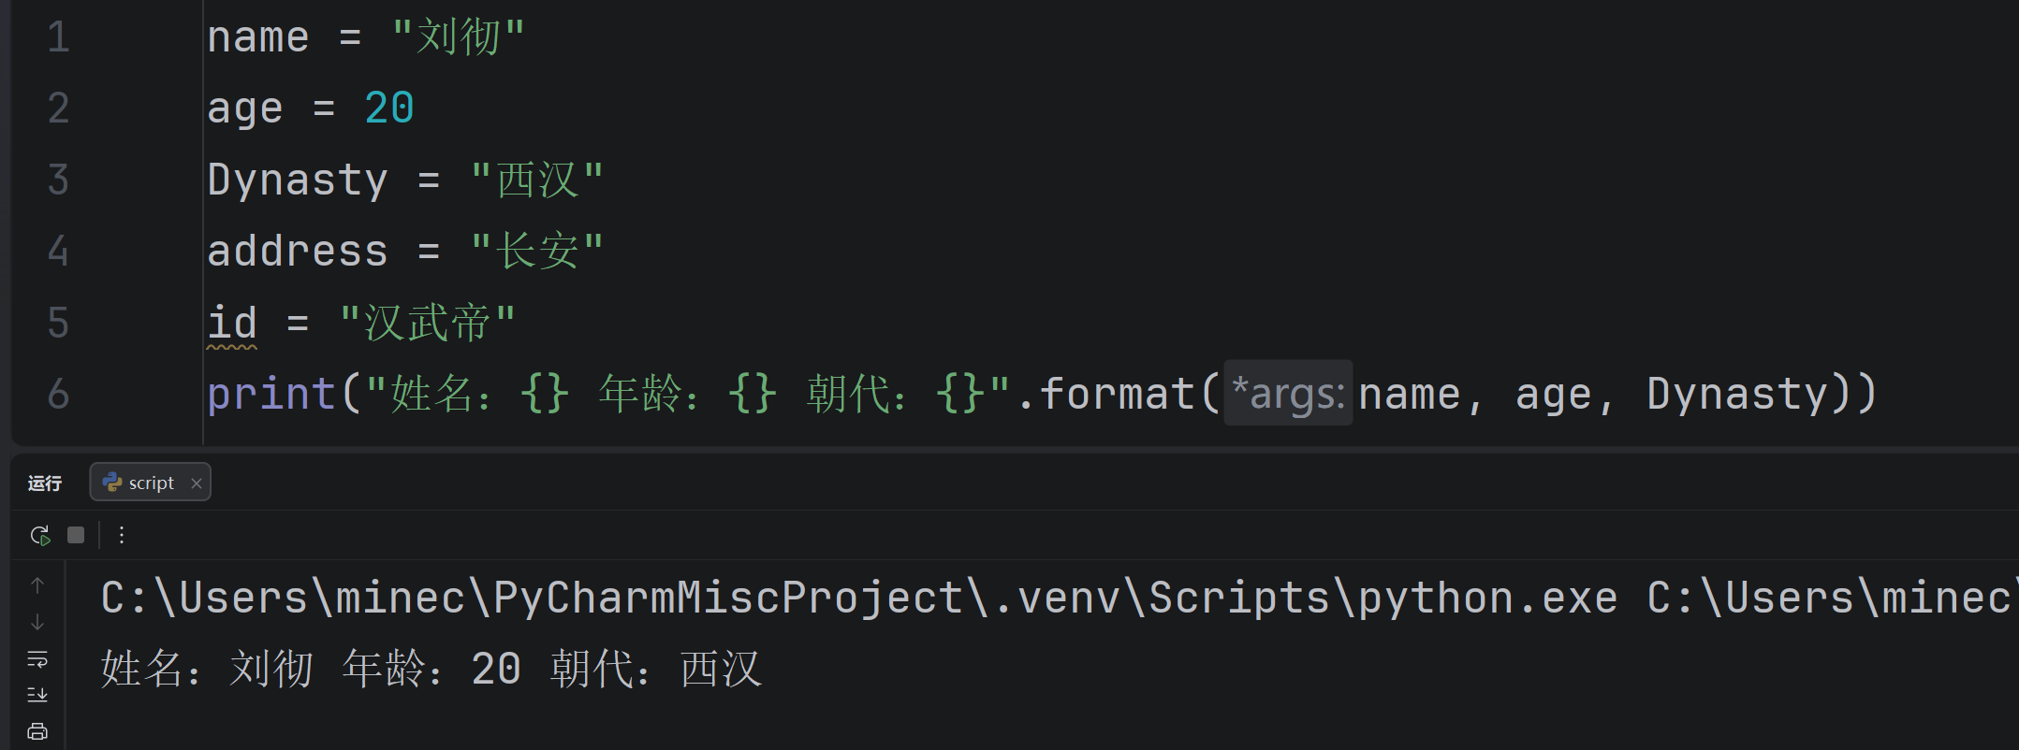Image resolution: width=2019 pixels, height=750 pixels.
Task: Toggle scroll to end of console output
Action: tap(37, 695)
